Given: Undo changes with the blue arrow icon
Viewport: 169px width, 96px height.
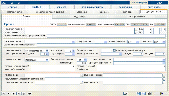Looking at the screenshot, I should (143, 94).
